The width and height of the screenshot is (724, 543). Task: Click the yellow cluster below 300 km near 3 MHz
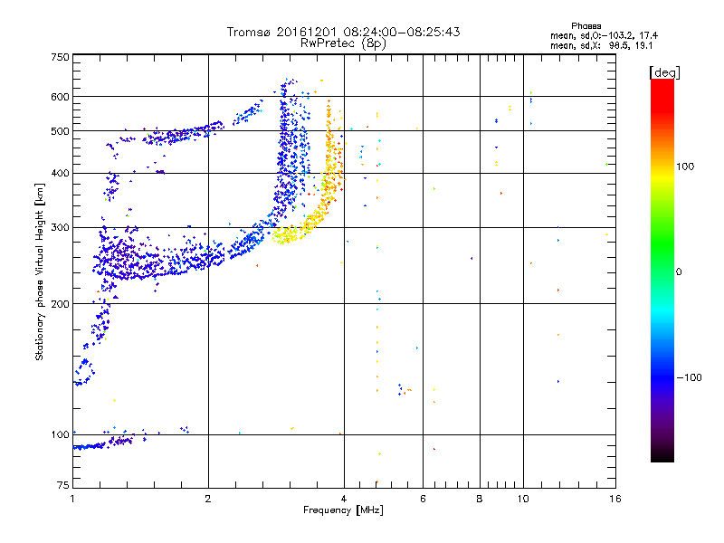tap(285, 235)
